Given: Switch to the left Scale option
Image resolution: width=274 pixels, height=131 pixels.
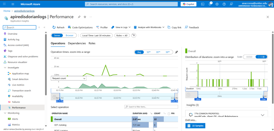Looking at the screenshot, I should point(249,57).
